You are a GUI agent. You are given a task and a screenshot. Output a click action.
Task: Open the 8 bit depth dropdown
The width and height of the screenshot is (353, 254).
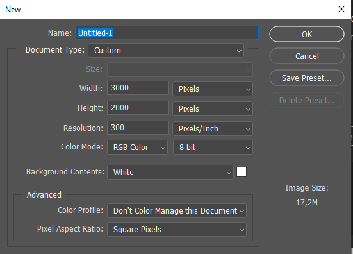coord(213,148)
